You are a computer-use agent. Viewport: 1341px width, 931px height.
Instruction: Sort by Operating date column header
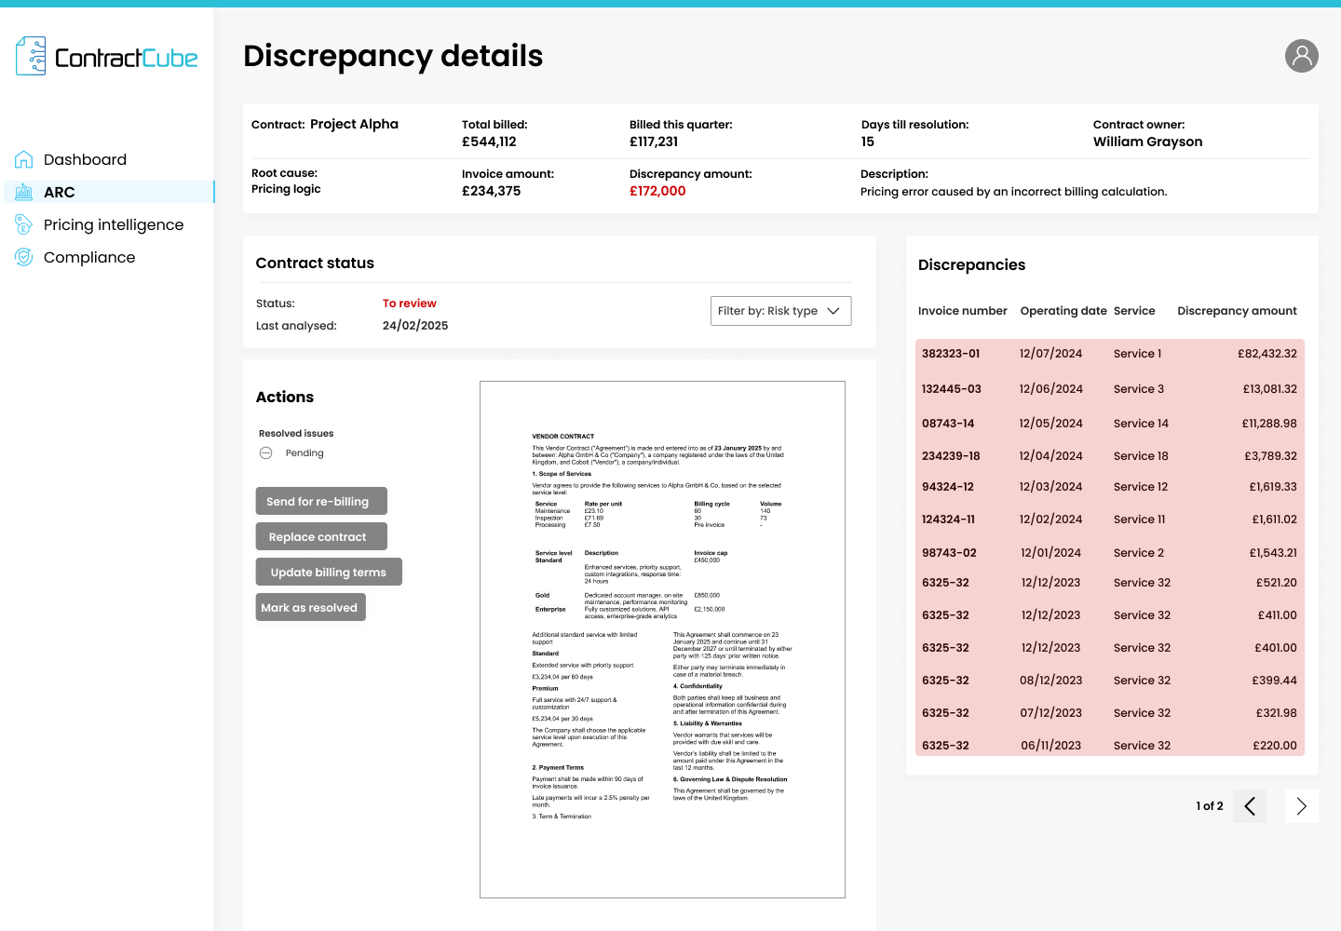[1063, 311]
